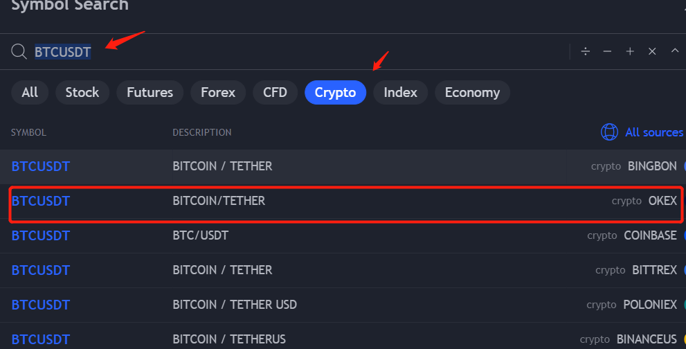Viewport: 686px width, 349px height.
Task: Filter results by Stock
Action: (x=82, y=92)
